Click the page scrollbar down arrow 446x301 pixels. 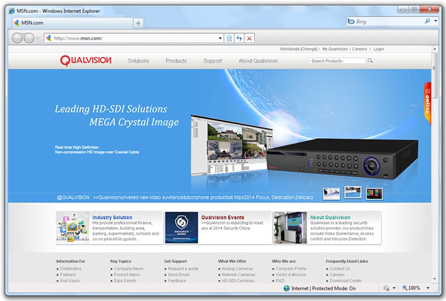click(434, 279)
